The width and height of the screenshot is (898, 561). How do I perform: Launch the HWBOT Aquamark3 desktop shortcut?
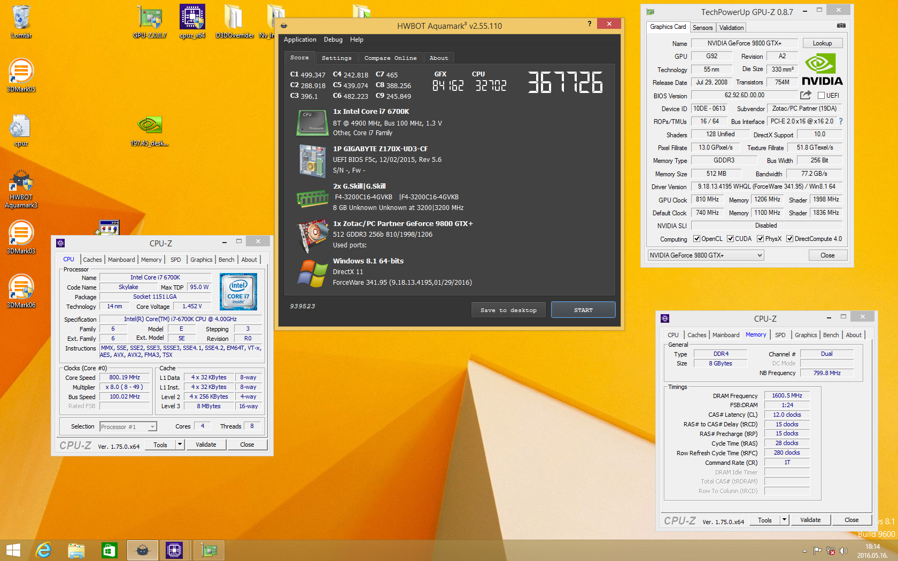pos(21,189)
